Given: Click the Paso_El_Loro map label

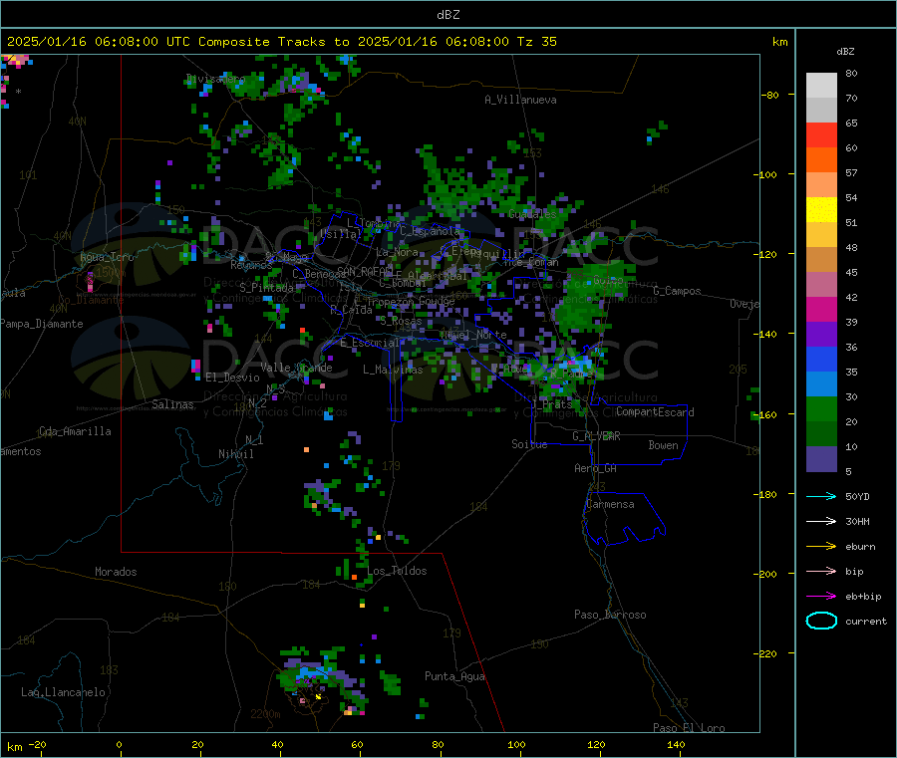Looking at the screenshot, I should pos(689,728).
